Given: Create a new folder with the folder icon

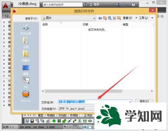Looking at the screenshot, I should (119, 18).
